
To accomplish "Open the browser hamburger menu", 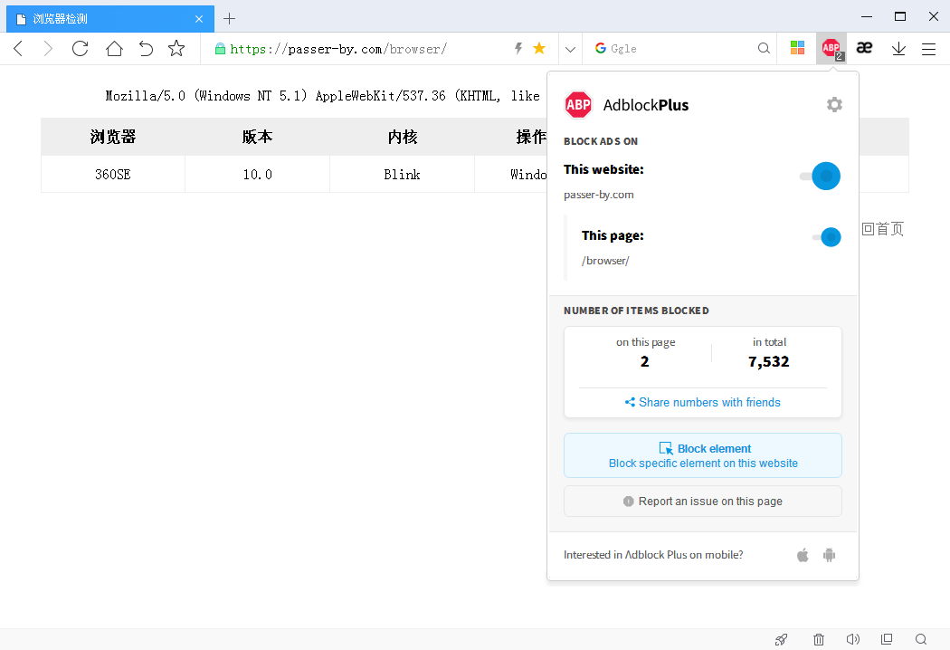I will [x=929, y=49].
